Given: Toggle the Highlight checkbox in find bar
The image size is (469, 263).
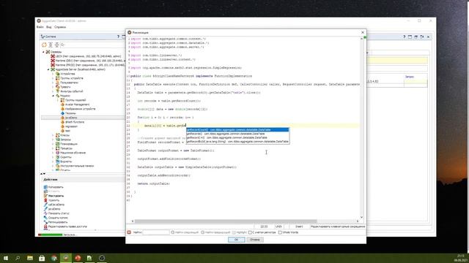Looking at the screenshot, I should (x=234, y=232).
